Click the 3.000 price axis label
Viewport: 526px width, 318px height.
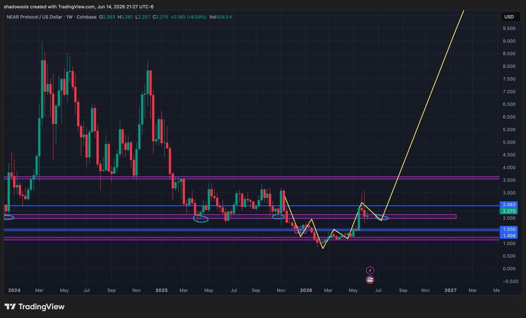509,193
